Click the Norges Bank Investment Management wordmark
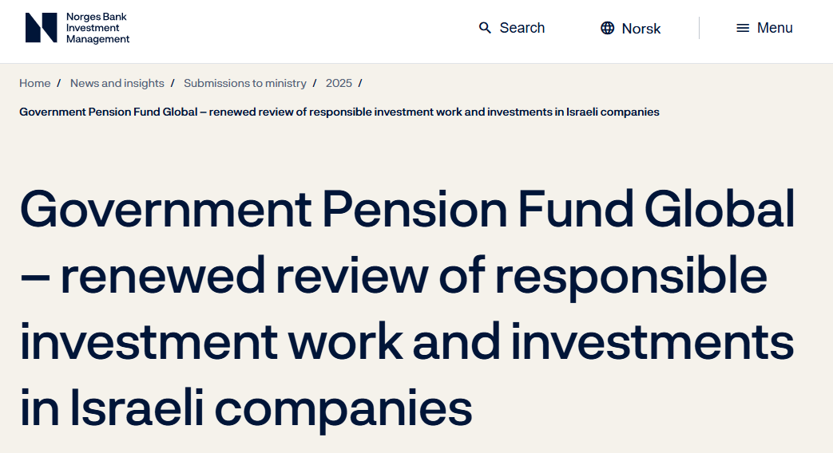Screen dimensions: 833x453 tap(97, 28)
